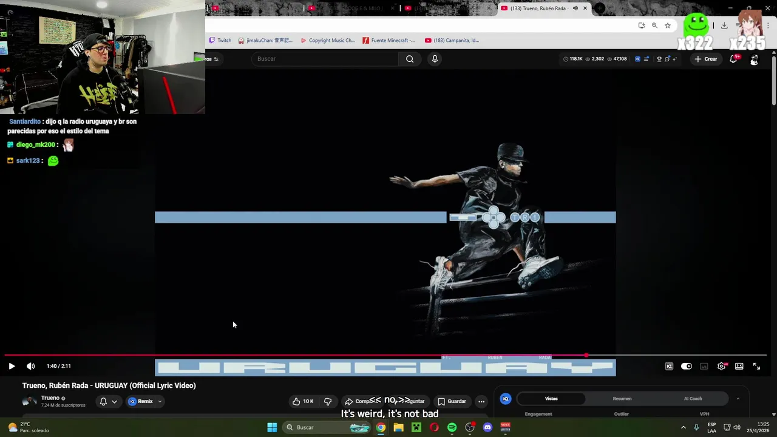Screen dimensions: 777x437
Task: Open the YouTube account avatar menu
Action: click(x=754, y=59)
